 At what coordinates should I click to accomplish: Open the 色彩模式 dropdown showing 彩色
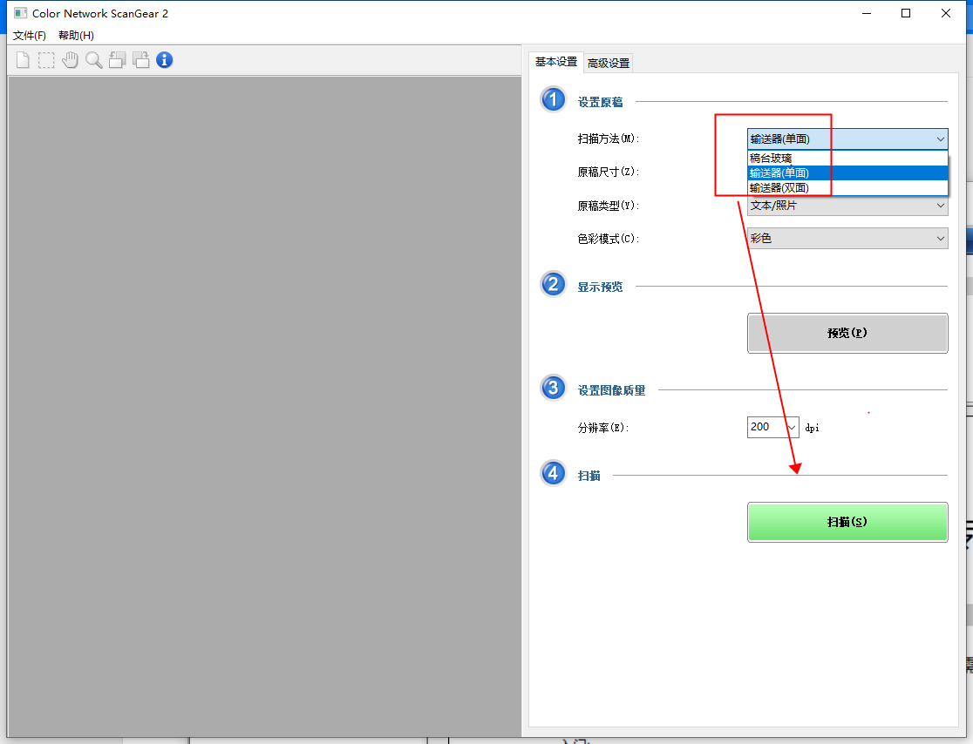click(x=847, y=239)
